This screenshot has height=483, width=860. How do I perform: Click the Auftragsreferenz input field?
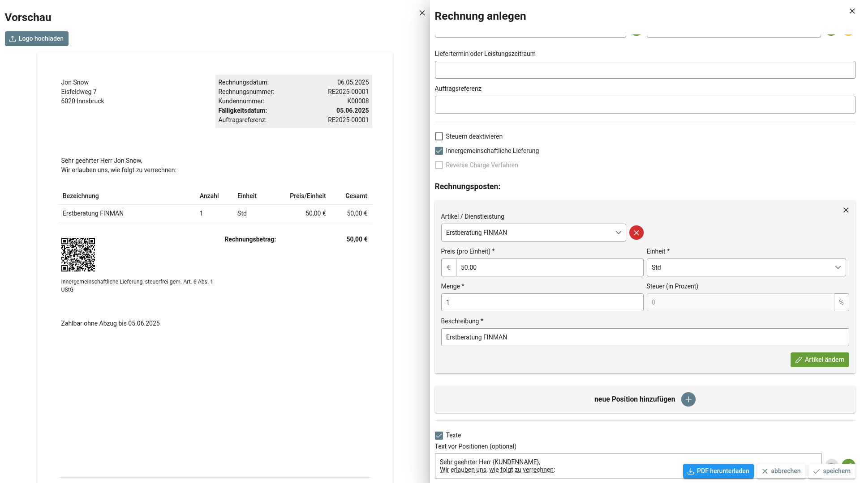click(x=645, y=105)
